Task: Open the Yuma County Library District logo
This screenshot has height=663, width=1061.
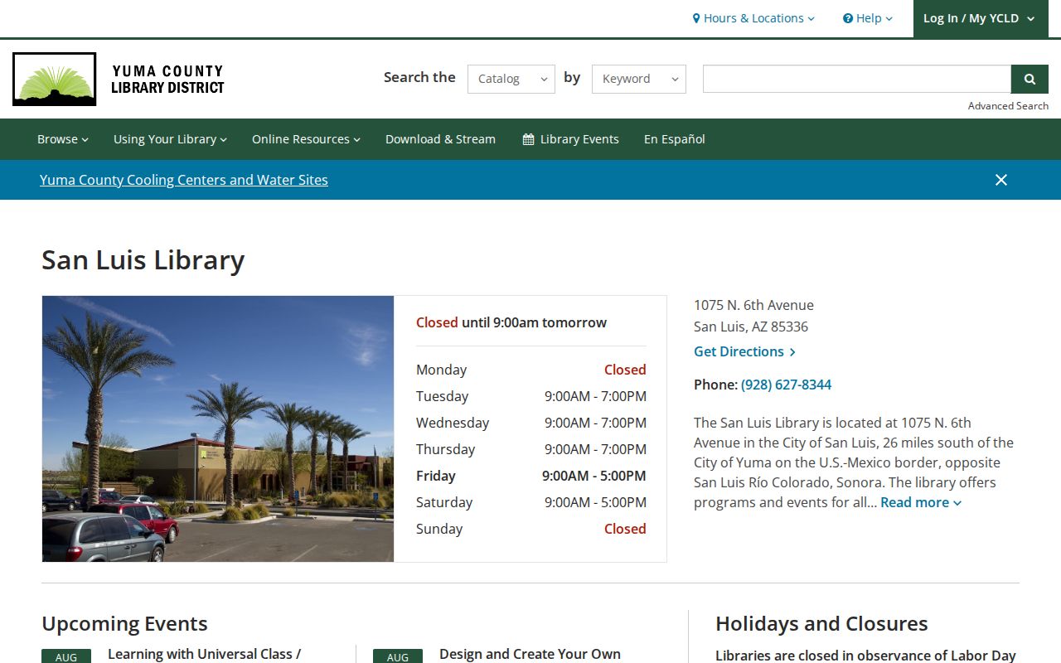Action: [x=119, y=80]
